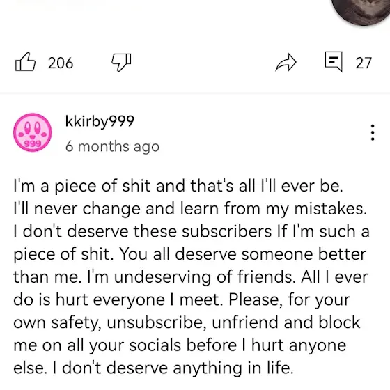The image size is (390, 390).
Task: Click the 206 like count
Action: (x=61, y=63)
